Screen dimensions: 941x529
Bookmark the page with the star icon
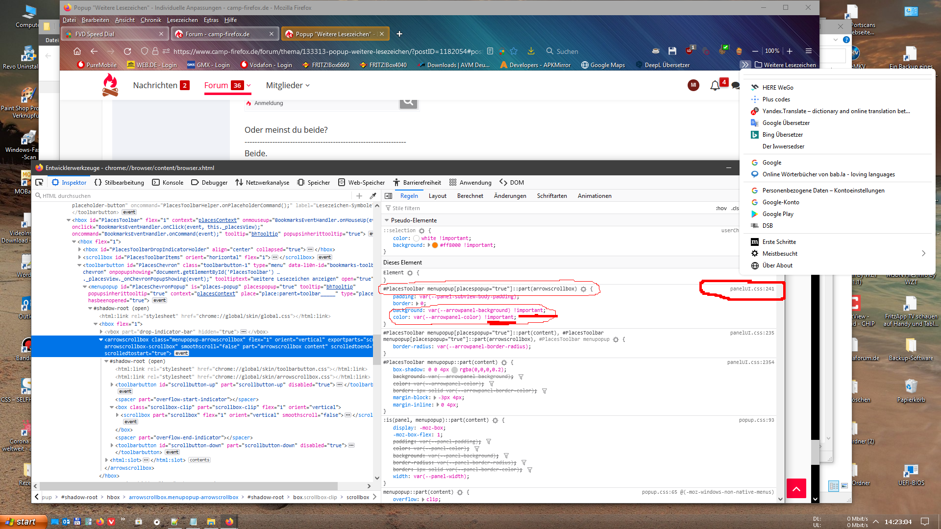point(514,51)
